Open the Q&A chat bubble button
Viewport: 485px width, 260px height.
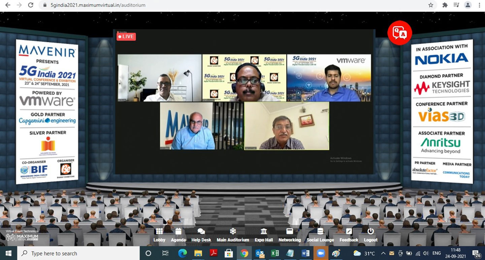pyautogui.click(x=399, y=33)
